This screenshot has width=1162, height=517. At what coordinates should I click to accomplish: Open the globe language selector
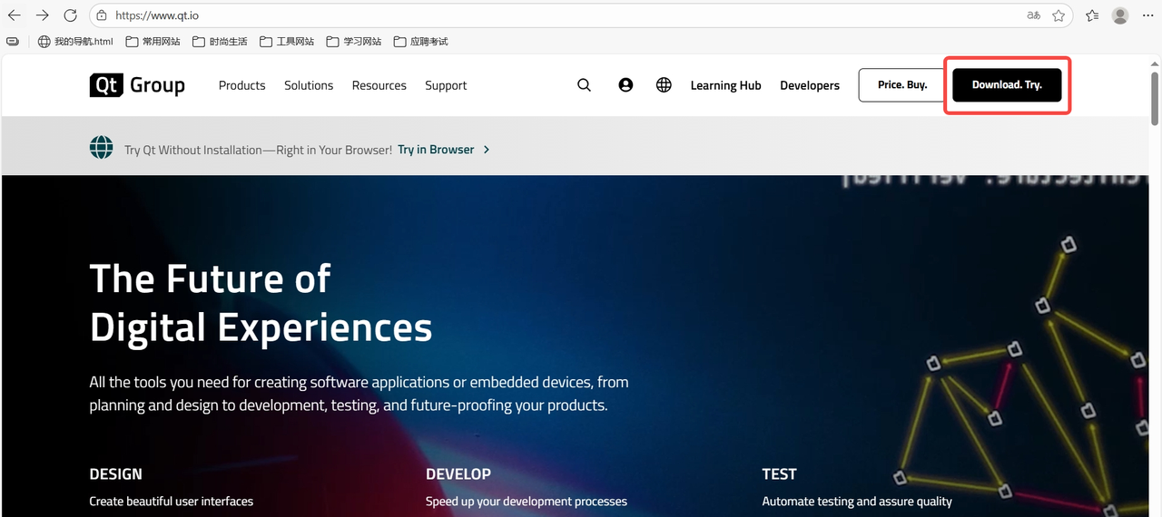point(664,85)
